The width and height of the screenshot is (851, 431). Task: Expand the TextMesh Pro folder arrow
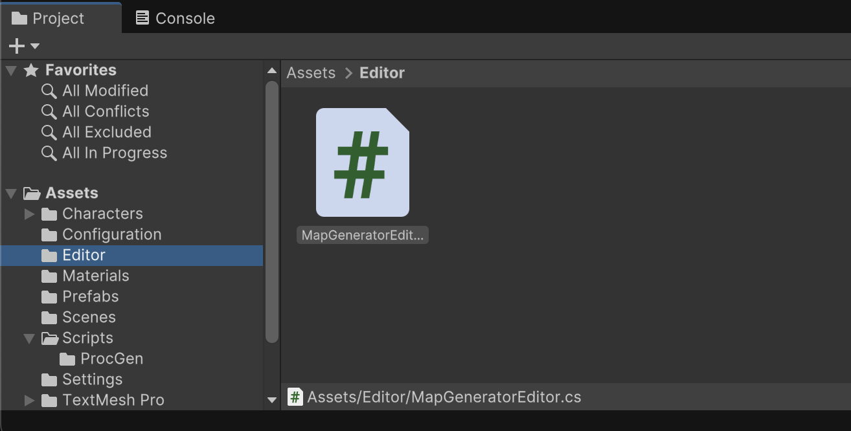click(x=29, y=401)
